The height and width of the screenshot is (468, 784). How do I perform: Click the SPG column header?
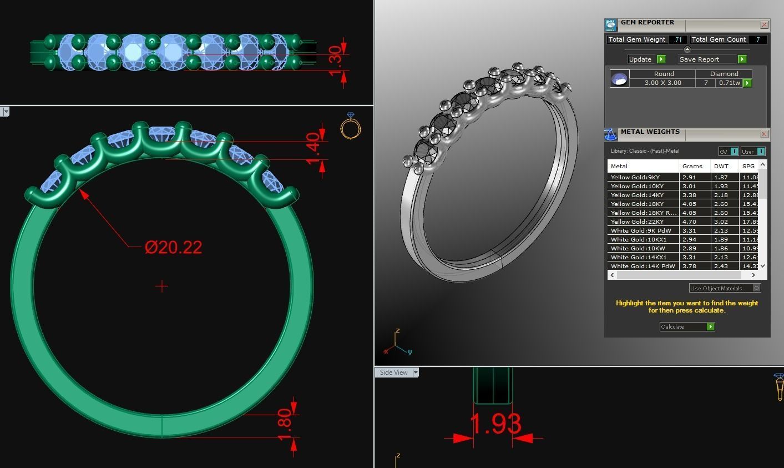[749, 166]
